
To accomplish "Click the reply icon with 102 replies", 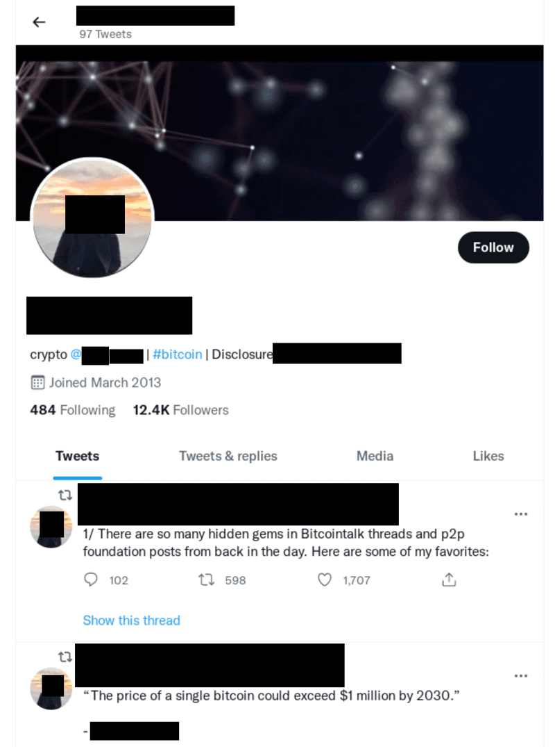I will (x=90, y=580).
